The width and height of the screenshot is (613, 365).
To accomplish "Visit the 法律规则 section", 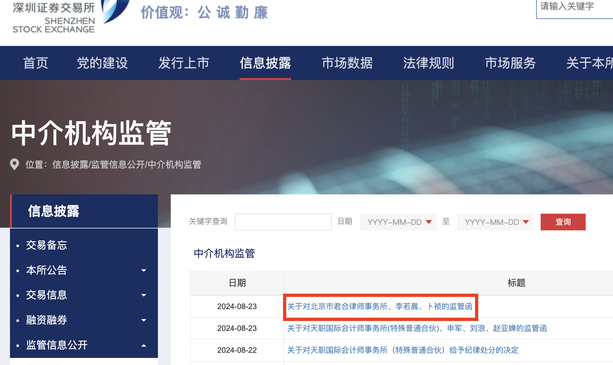I will tap(429, 63).
